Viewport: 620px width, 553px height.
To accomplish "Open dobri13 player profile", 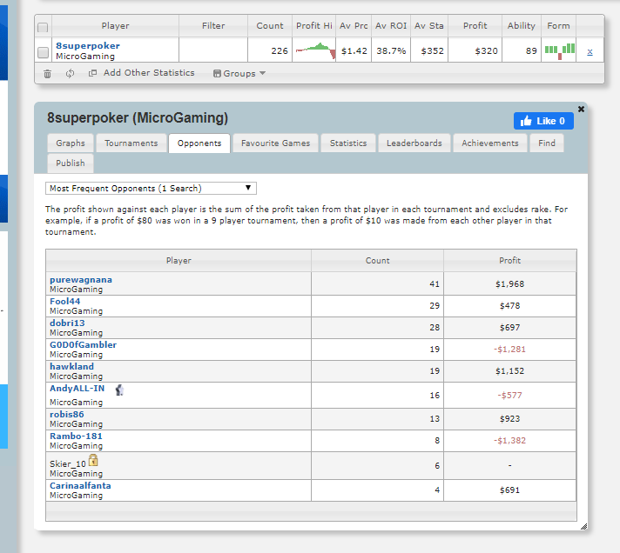I will coord(67,323).
